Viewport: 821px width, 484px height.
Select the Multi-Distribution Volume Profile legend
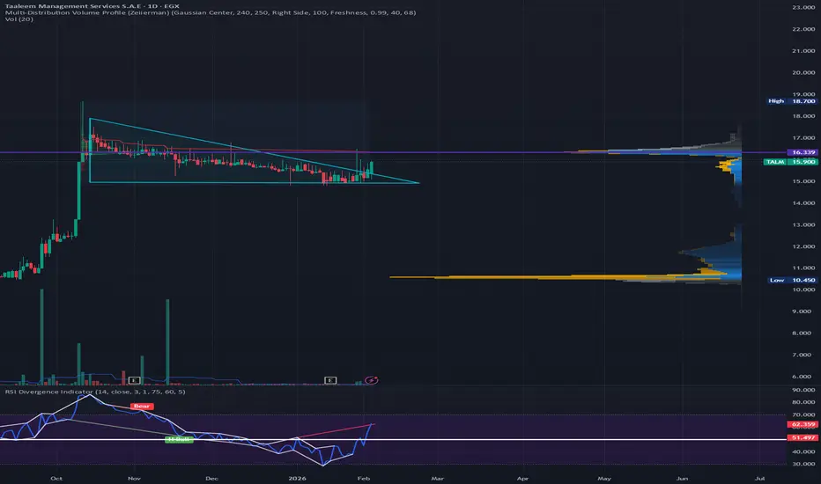(x=211, y=12)
